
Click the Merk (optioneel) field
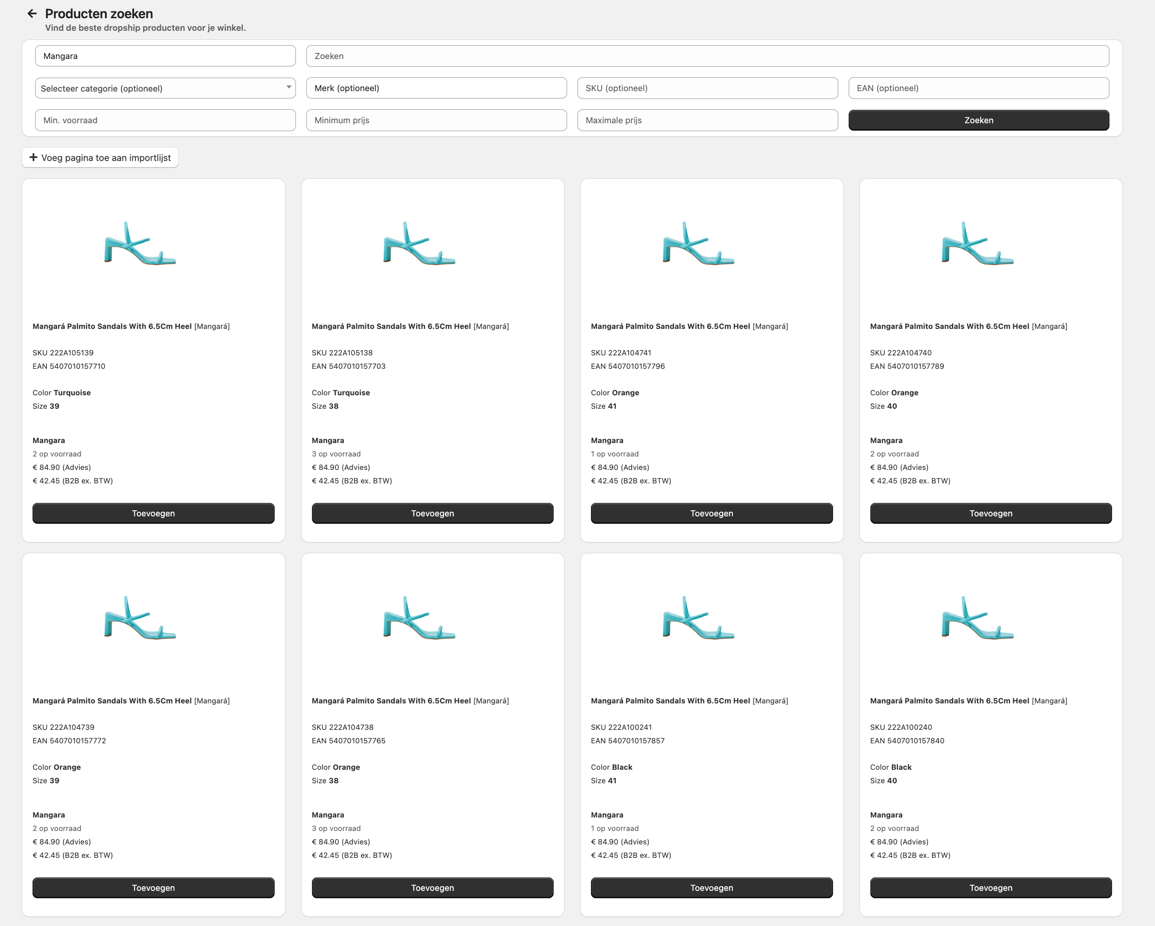tap(436, 89)
